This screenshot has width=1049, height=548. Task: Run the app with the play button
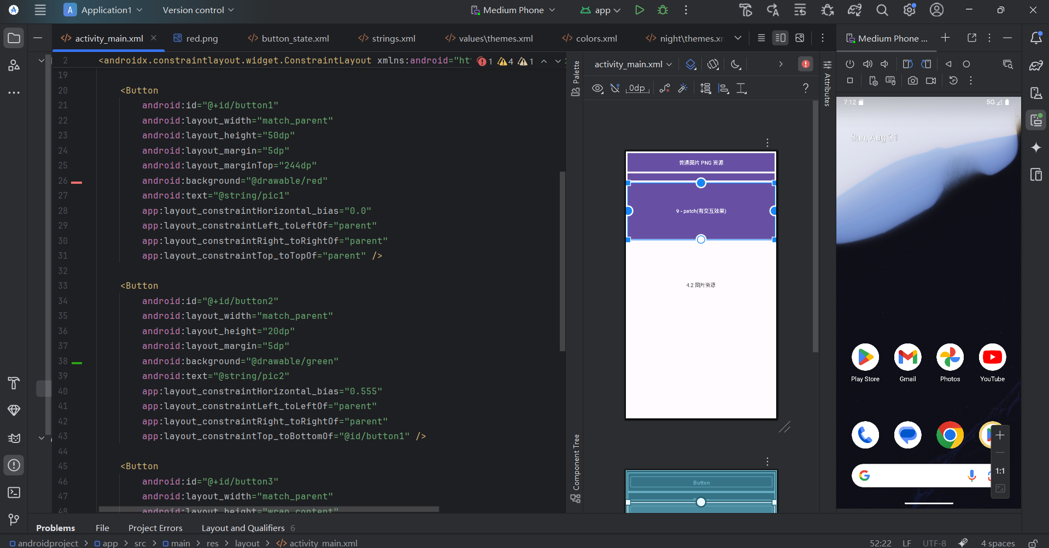coord(640,10)
